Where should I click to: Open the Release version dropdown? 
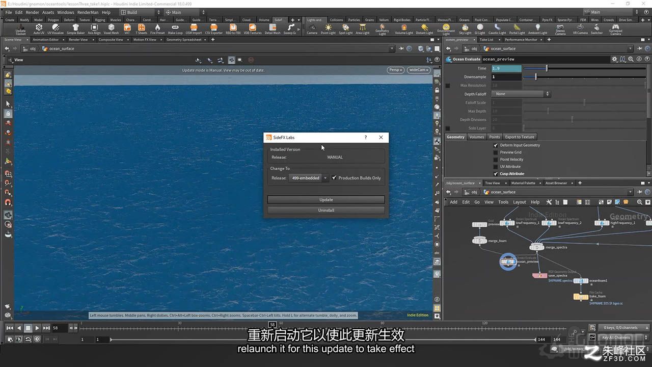pos(309,178)
